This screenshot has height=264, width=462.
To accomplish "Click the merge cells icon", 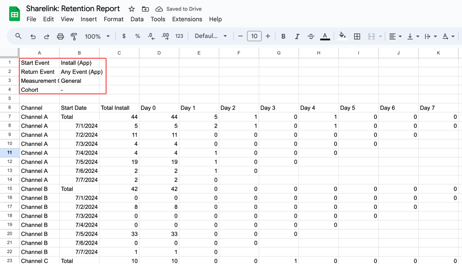I will (x=372, y=36).
